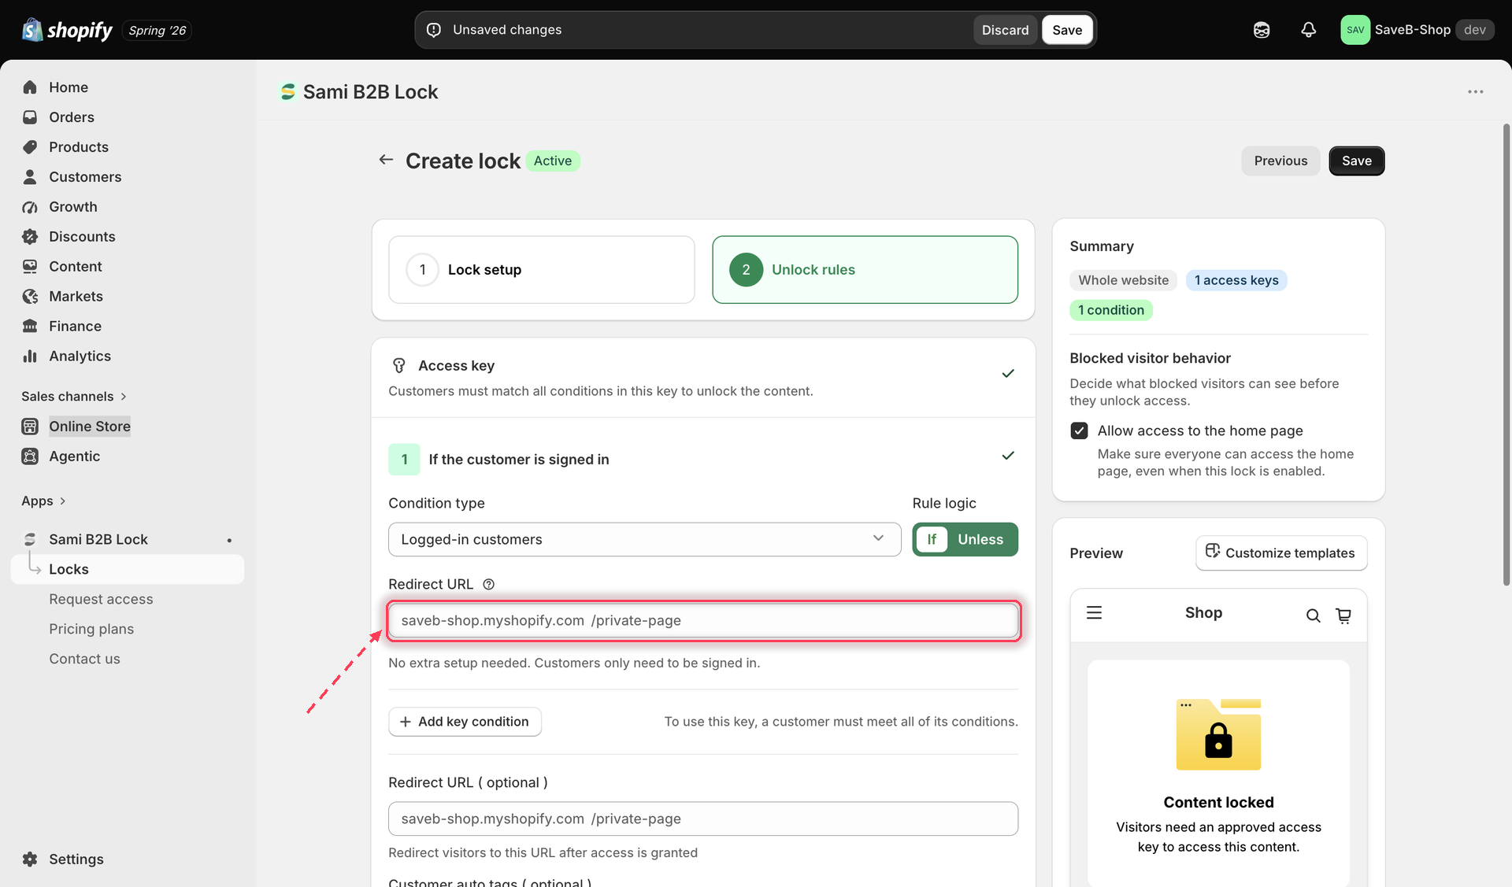Open Settings in sidebar
1512x887 pixels.
(x=76, y=859)
